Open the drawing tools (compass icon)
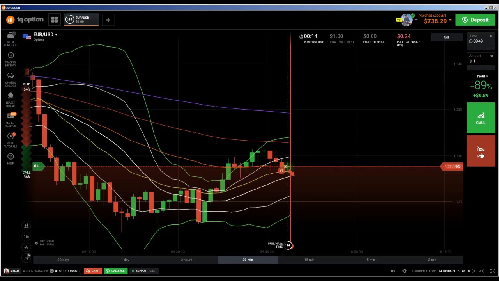499x281 pixels. click(26, 247)
